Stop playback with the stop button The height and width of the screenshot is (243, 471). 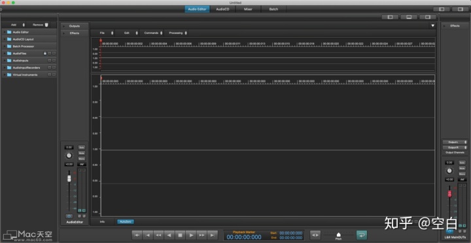point(180,235)
